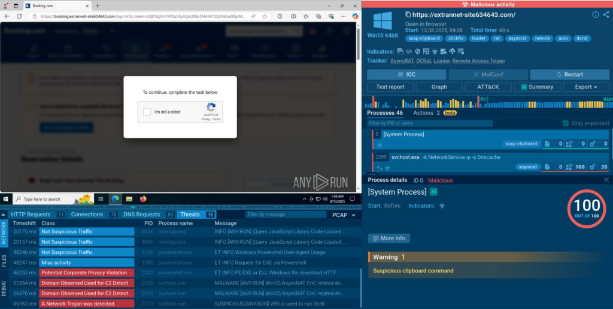
Task: Click the share icon in the header
Action: (606, 14)
